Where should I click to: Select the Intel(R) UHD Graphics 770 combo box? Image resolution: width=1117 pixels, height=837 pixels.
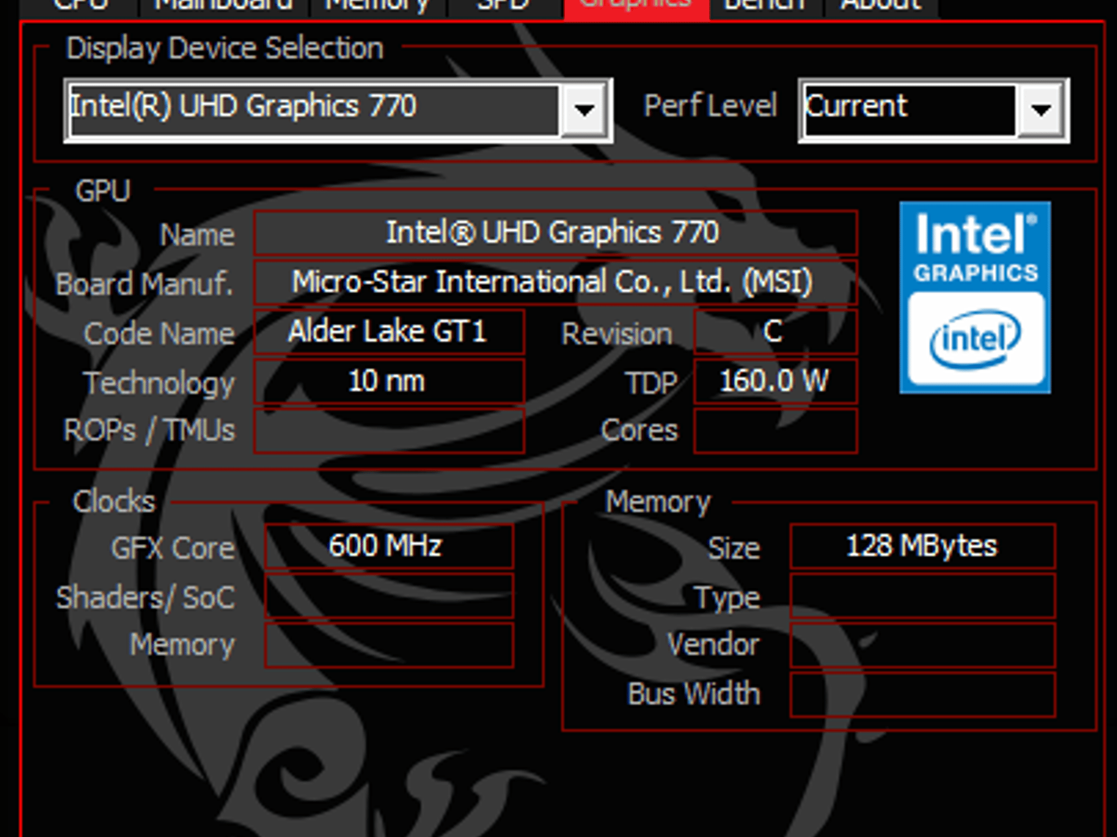338,111
